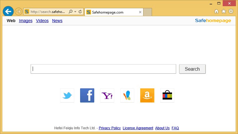This screenshot has width=238, height=134.
Task: Open a new blank tab
Action: (x=148, y=12)
